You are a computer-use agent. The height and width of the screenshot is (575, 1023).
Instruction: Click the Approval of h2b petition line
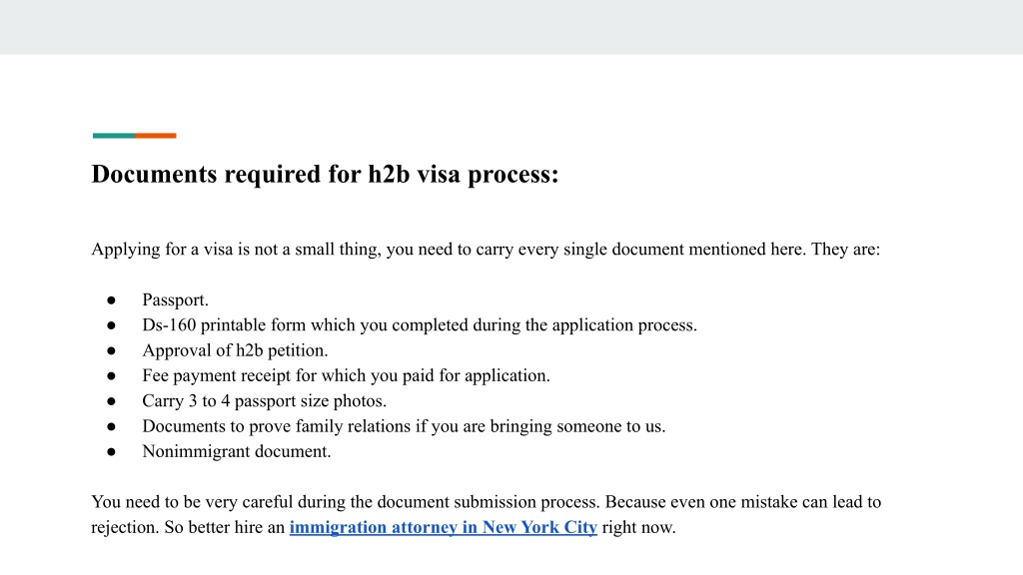pyautogui.click(x=235, y=350)
